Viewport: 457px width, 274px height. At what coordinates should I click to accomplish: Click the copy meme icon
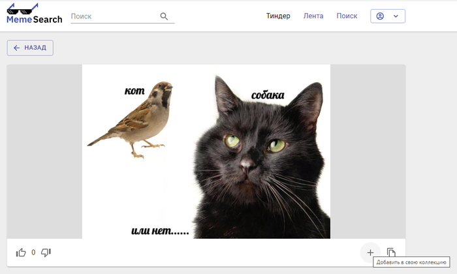point(391,252)
